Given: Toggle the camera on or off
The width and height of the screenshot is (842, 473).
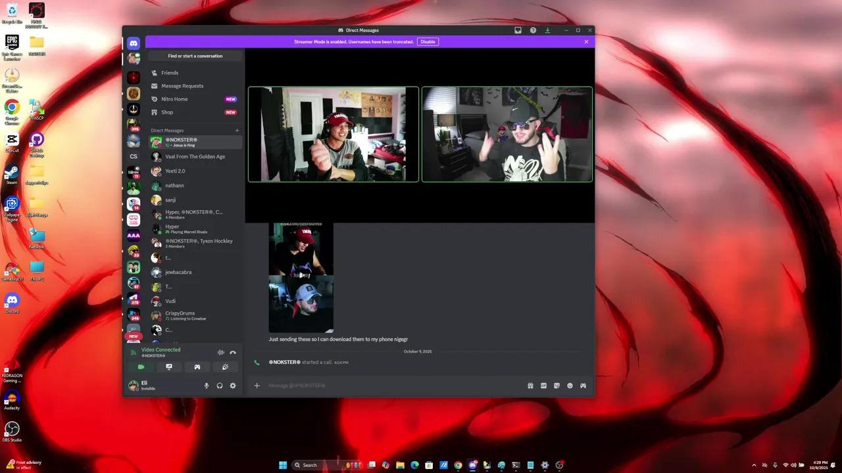Looking at the screenshot, I should click(141, 367).
